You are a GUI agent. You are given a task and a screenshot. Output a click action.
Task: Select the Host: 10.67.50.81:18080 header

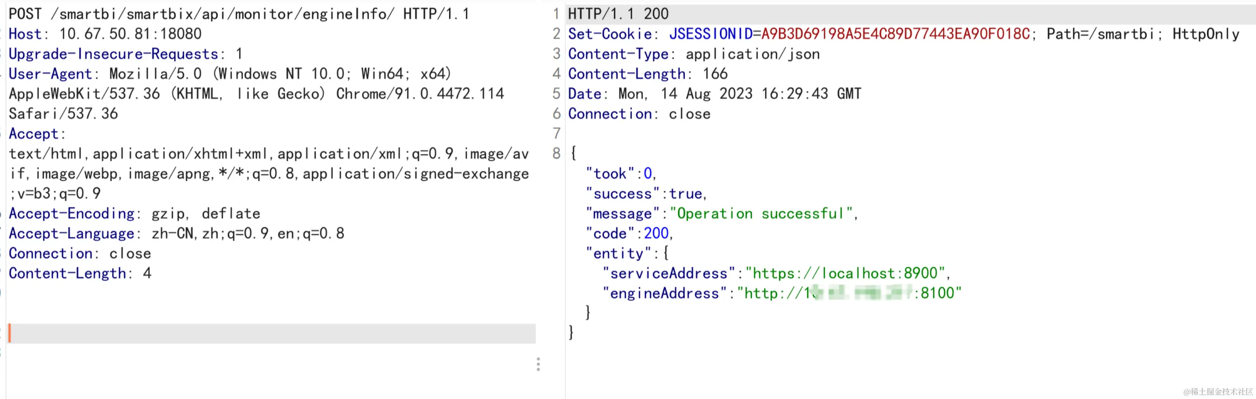pos(105,34)
